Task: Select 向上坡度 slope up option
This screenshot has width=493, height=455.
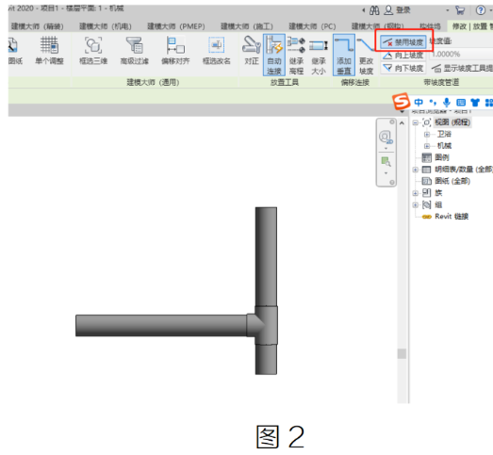Action: (x=403, y=56)
